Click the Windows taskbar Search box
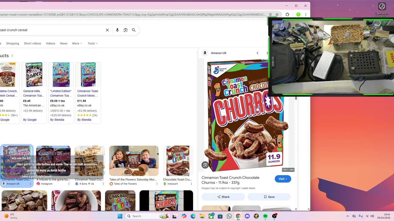The width and height of the screenshot is (394, 221). pos(148,216)
